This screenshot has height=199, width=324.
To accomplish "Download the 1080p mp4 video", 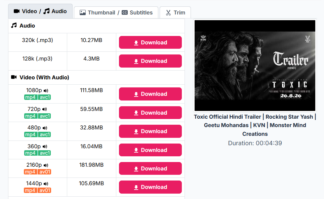I will [x=150, y=94].
